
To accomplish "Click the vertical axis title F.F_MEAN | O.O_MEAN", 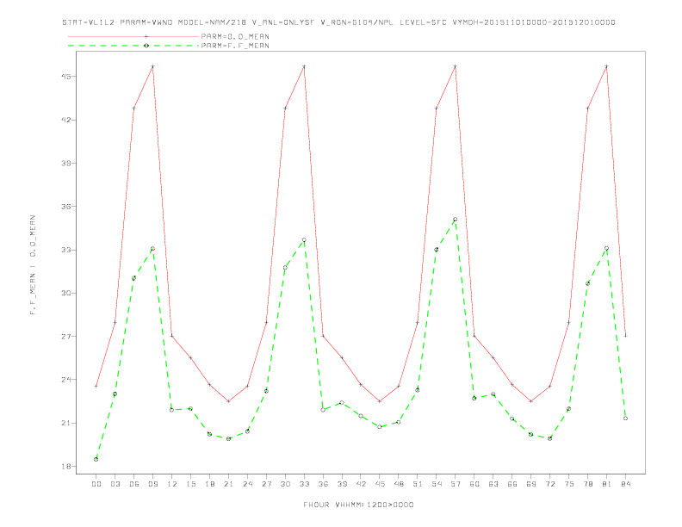I will [x=33, y=265].
